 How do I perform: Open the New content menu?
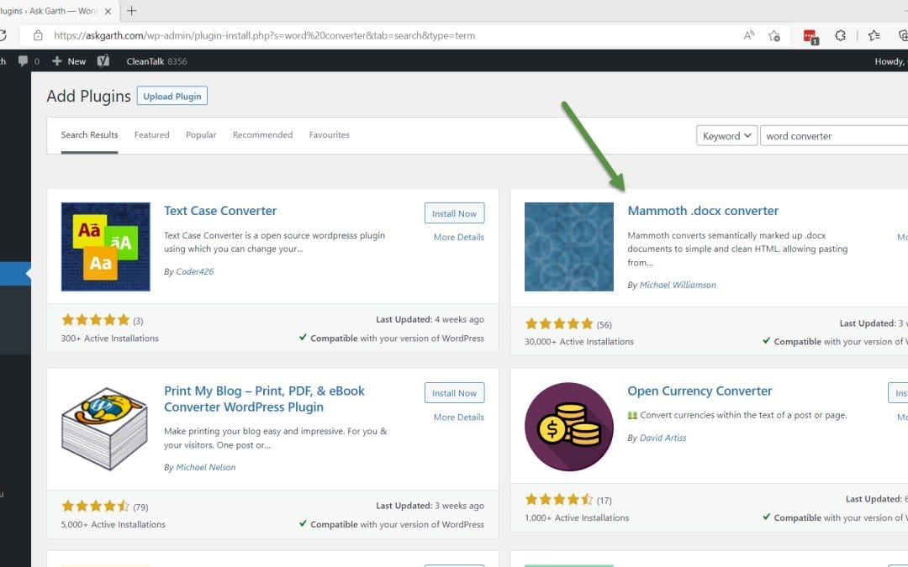pos(69,60)
